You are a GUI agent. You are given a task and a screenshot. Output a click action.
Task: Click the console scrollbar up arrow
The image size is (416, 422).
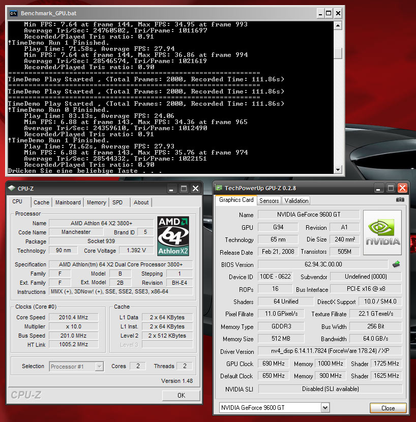pos(338,25)
